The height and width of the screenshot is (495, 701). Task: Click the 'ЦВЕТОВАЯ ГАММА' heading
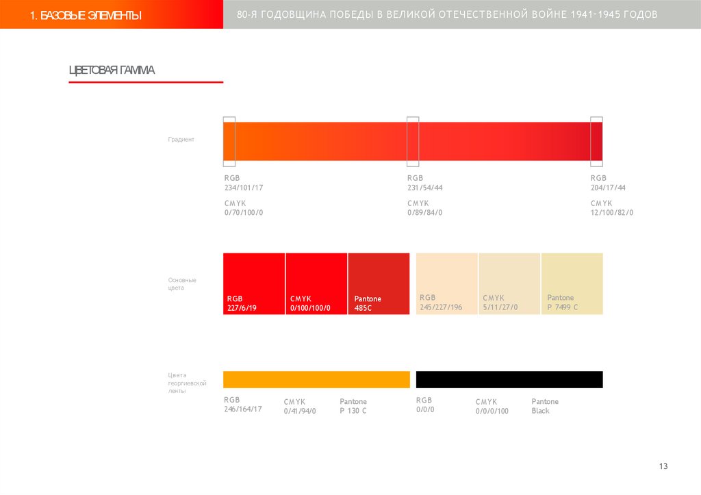tap(112, 71)
